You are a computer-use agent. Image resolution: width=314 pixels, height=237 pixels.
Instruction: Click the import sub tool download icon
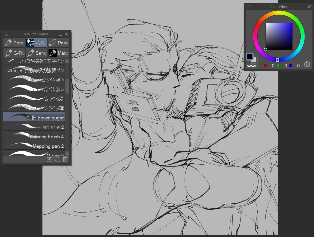coord(49,159)
